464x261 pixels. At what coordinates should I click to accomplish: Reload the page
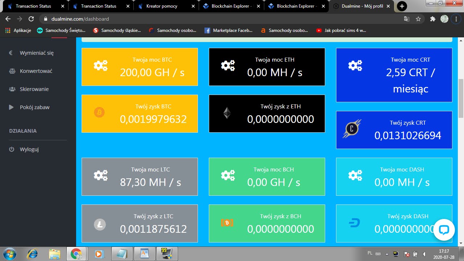[x=31, y=19]
